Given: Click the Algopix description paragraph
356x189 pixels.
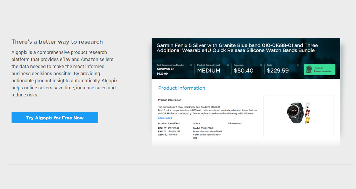Looking at the screenshot, I should [x=65, y=74].
